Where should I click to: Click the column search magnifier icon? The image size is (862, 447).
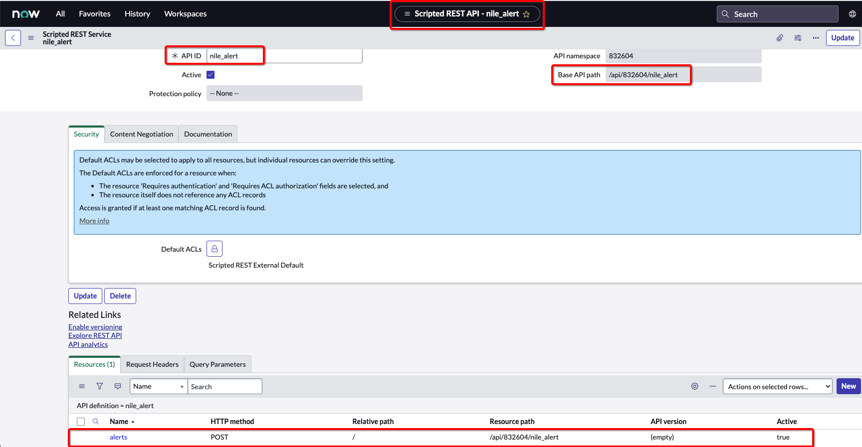click(96, 422)
